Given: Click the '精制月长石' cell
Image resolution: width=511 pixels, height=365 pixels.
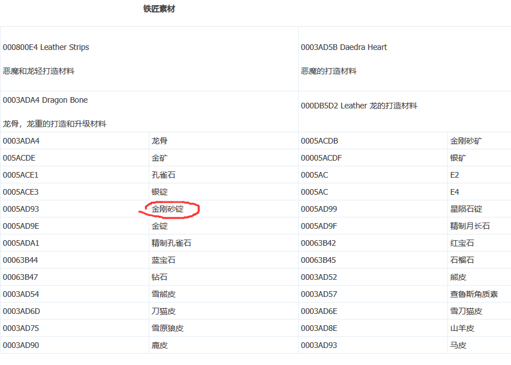Looking at the screenshot, I should (470, 226).
